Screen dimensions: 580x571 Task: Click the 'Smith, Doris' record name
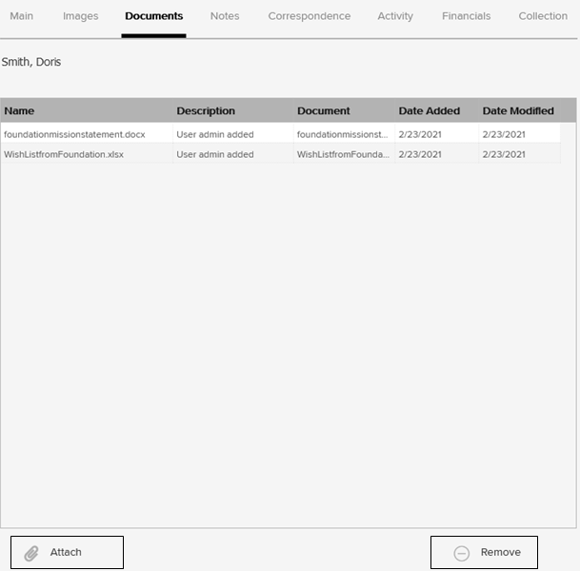[31, 62]
